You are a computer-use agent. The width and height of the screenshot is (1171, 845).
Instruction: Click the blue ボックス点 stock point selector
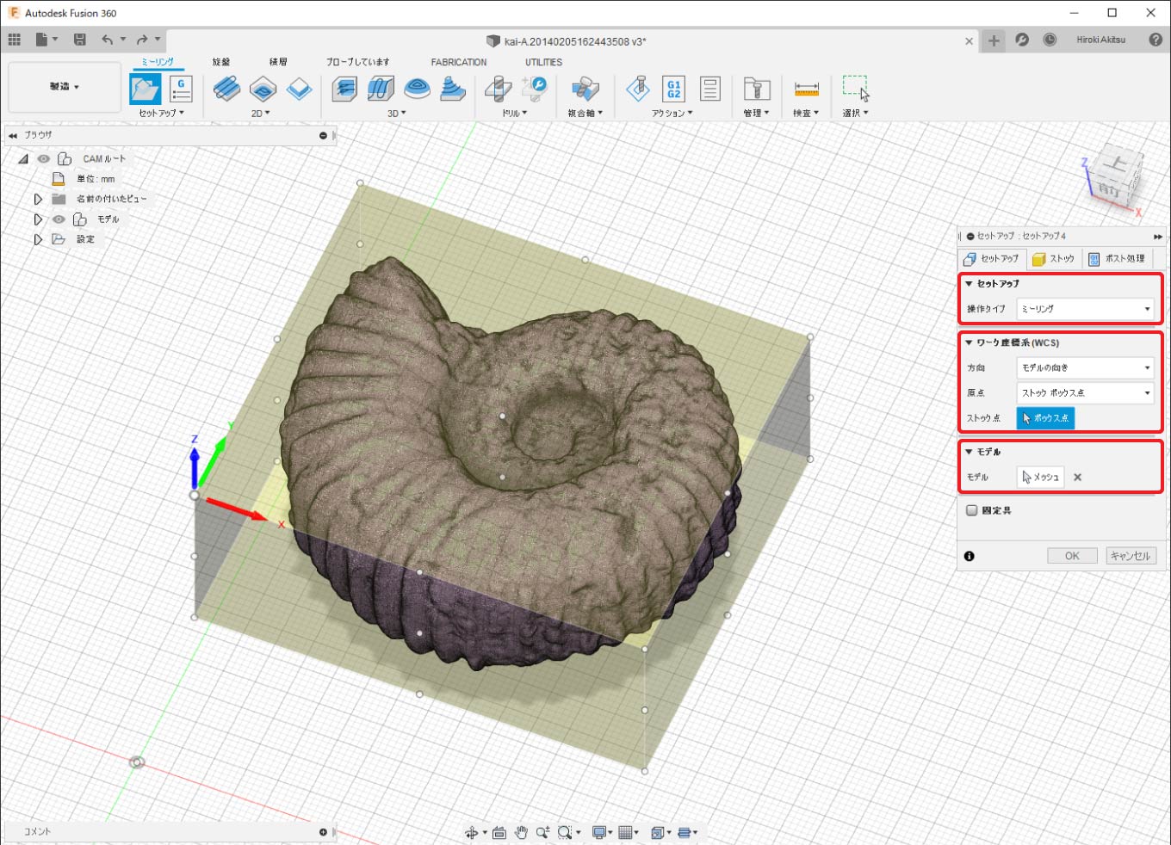coord(1045,418)
